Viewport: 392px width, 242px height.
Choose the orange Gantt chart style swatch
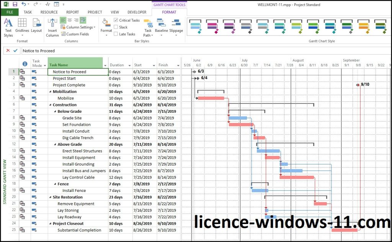pos(364,27)
